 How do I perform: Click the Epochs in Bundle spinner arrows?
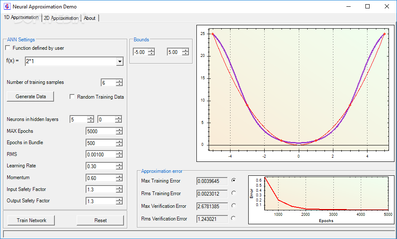pyautogui.click(x=119, y=143)
